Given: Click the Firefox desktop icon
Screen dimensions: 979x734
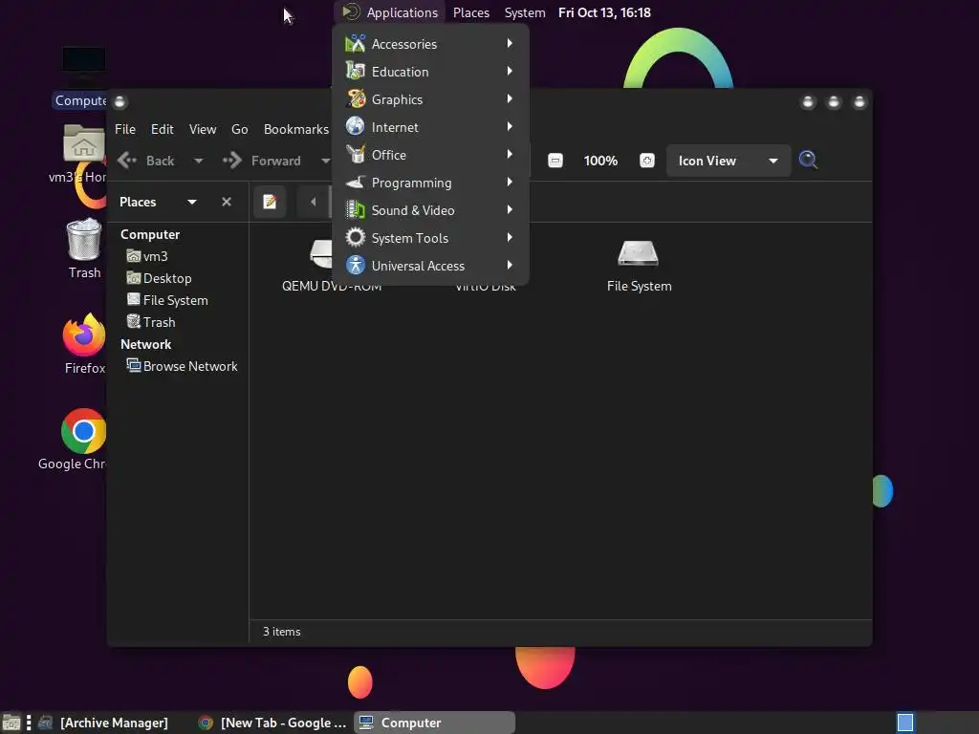Looking at the screenshot, I should point(84,335).
